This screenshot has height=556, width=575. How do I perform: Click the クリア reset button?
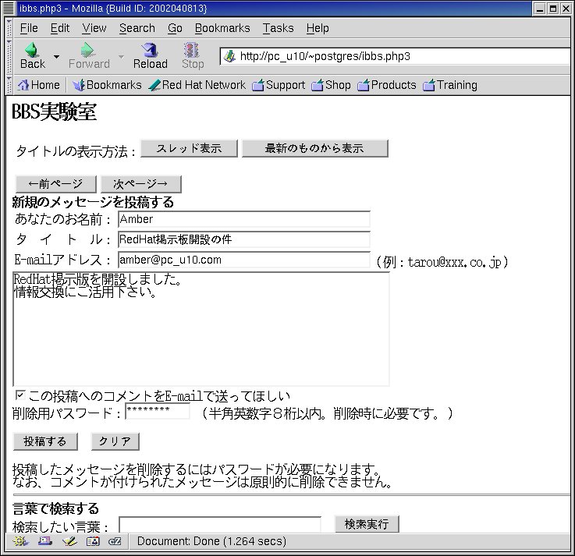[x=115, y=441]
